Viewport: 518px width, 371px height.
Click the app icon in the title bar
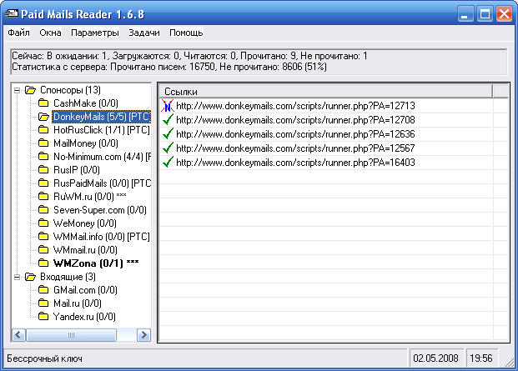point(12,14)
